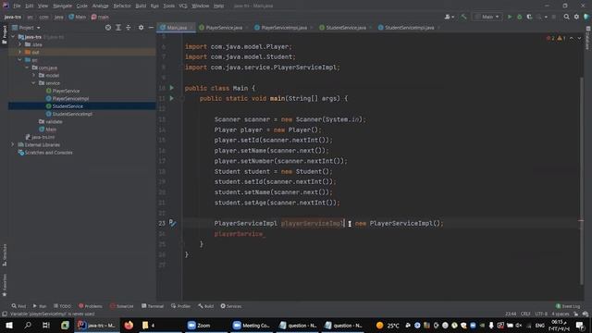The height and width of the screenshot is (333, 592).
Task: Open the Run Main configuration dropdown
Action: (487, 17)
